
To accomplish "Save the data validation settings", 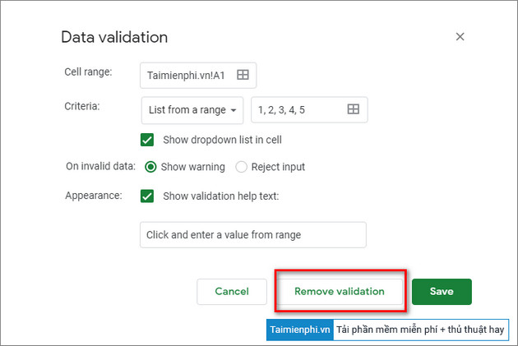I will coord(442,292).
